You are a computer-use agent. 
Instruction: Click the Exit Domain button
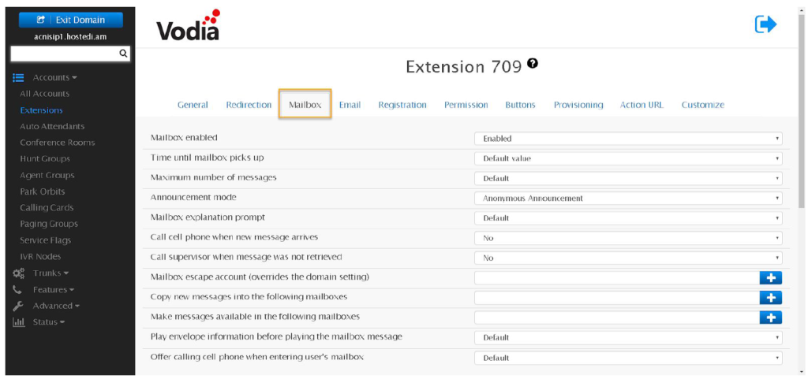pos(70,20)
